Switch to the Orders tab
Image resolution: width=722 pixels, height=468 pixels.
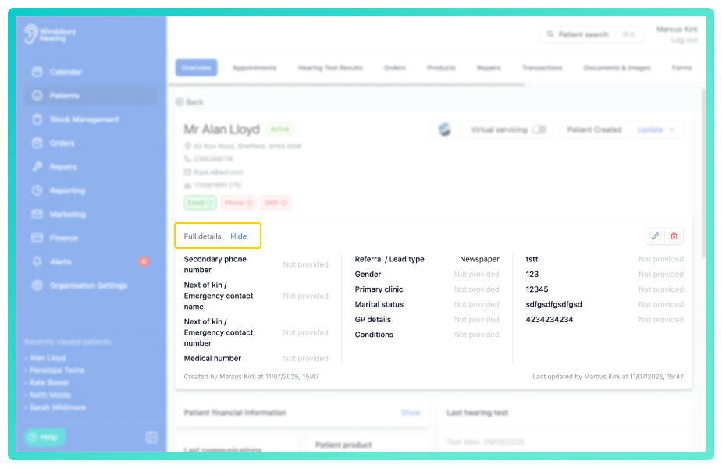(x=395, y=68)
